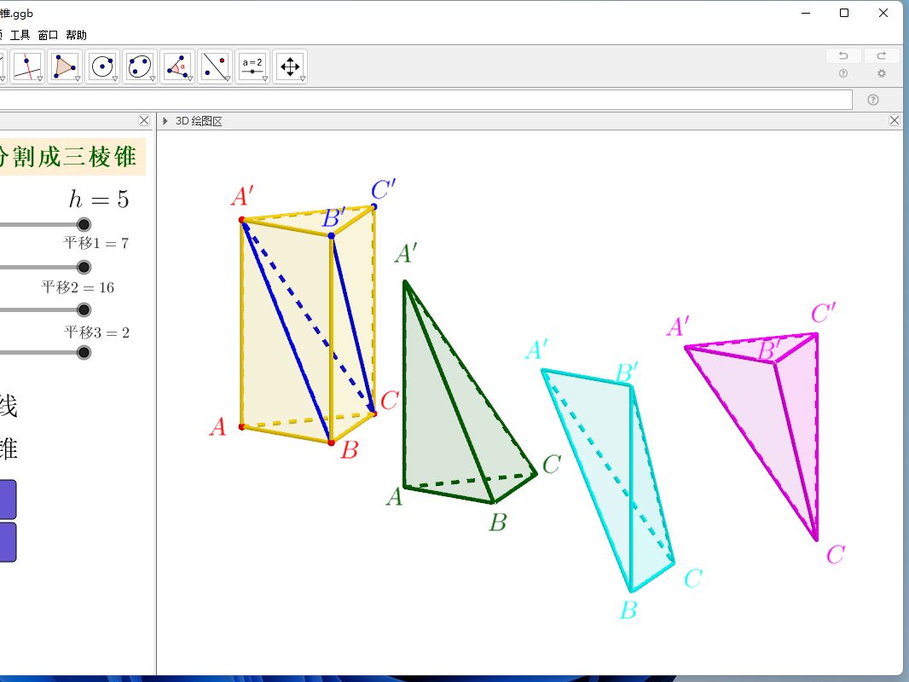This screenshot has height=682, width=909.
Task: Open the 帮助 menu
Action: point(77,35)
